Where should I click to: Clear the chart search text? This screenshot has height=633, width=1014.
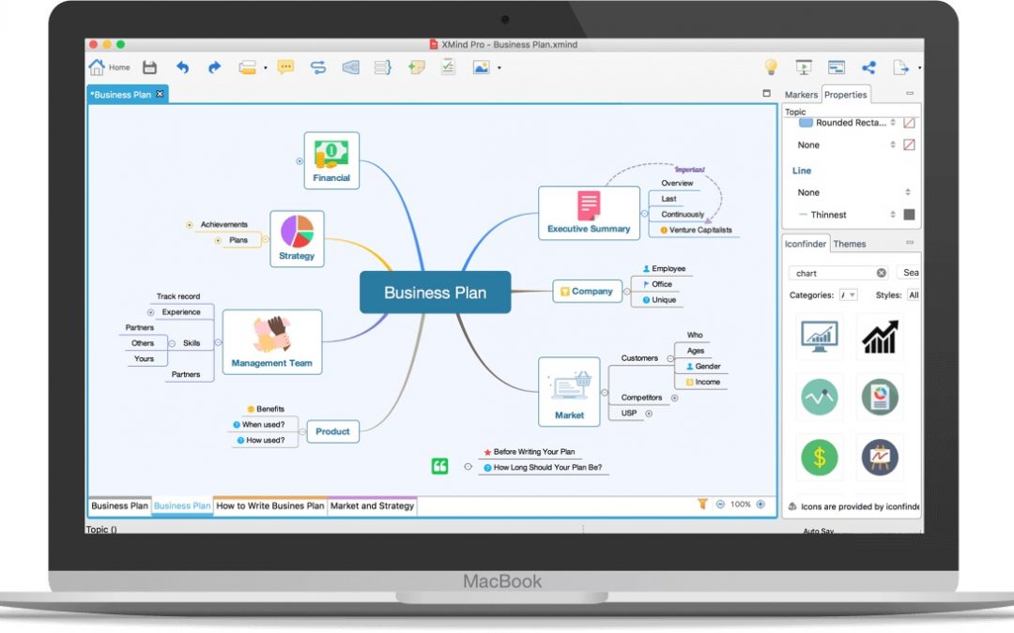pos(881,273)
